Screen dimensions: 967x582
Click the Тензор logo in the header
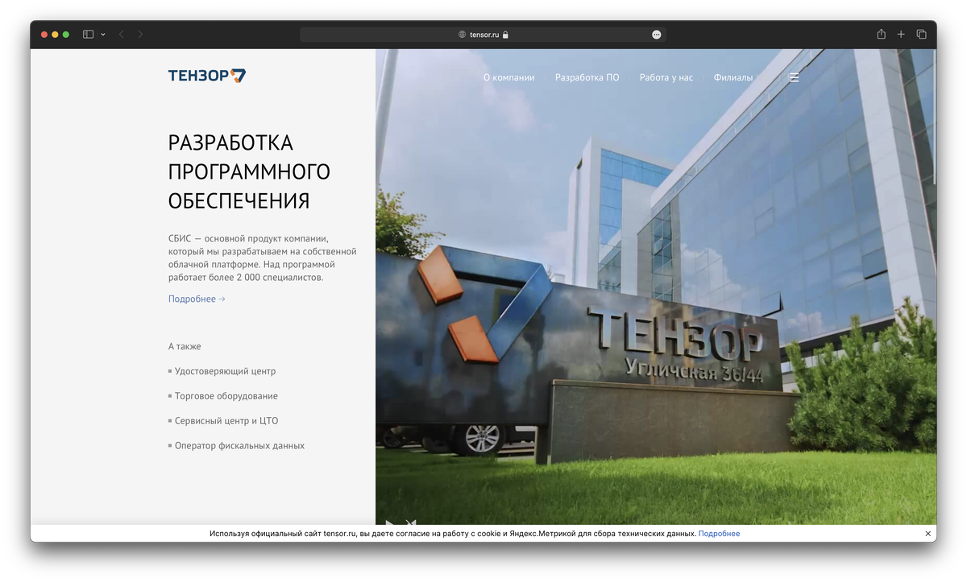(207, 76)
